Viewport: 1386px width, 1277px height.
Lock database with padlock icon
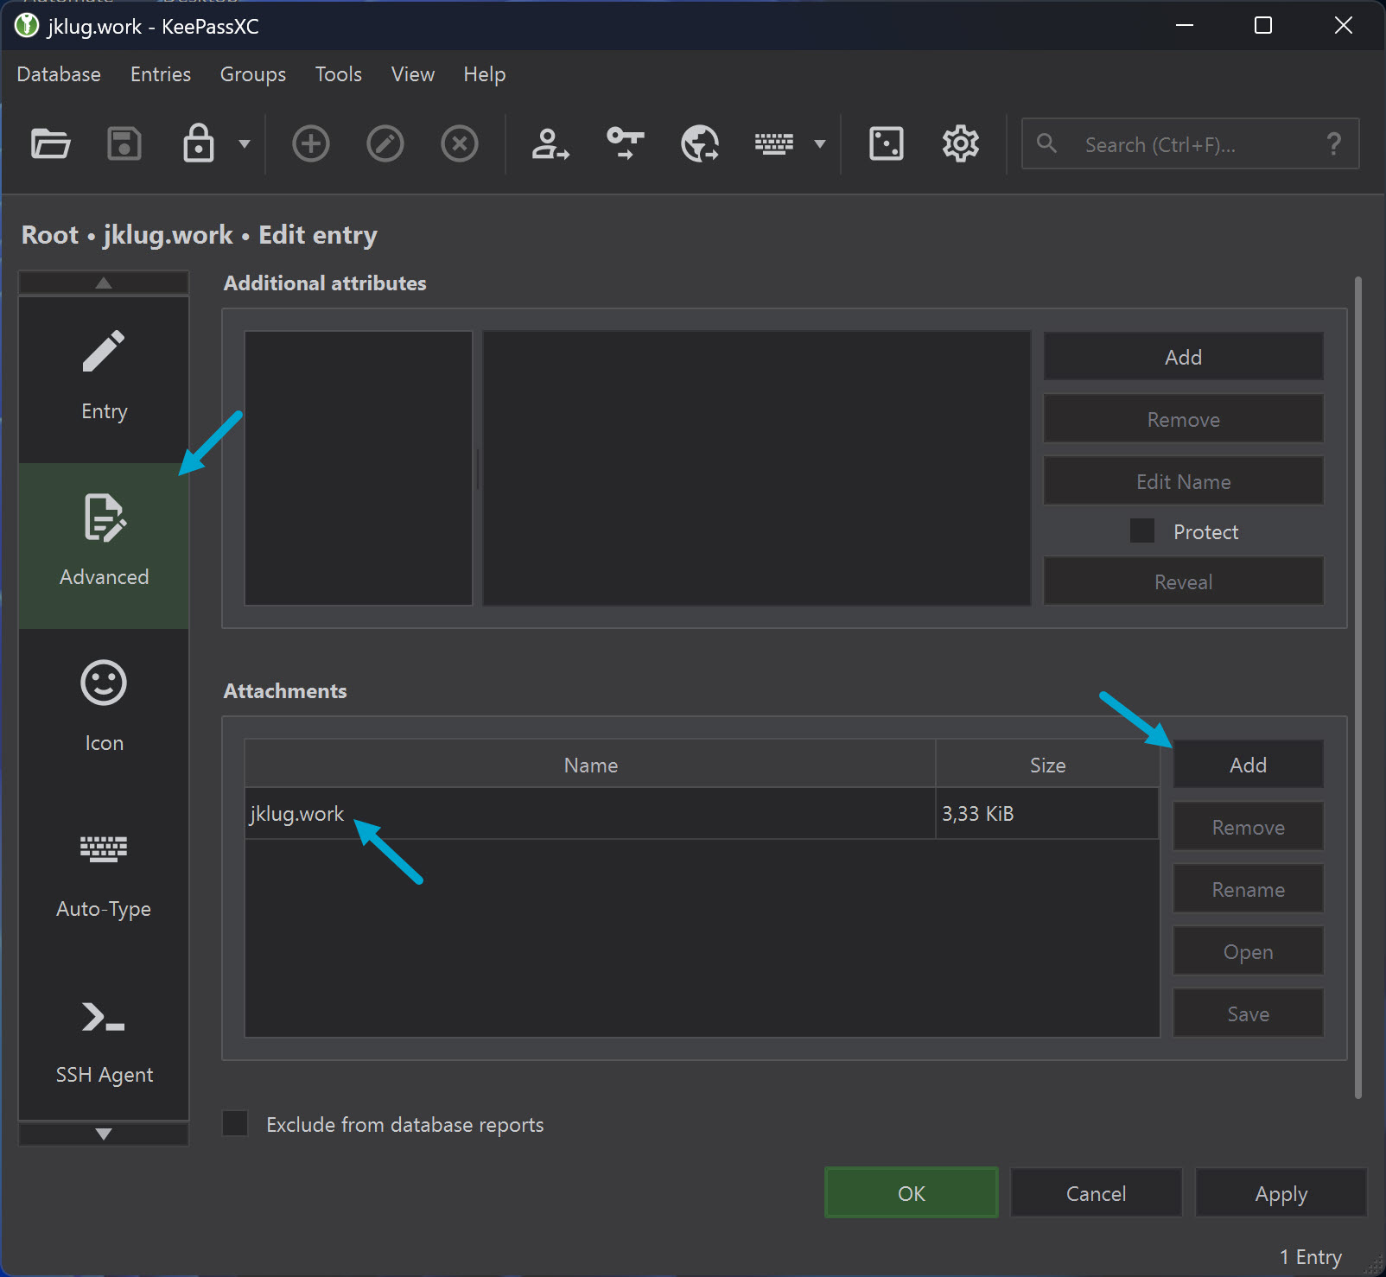point(199,143)
